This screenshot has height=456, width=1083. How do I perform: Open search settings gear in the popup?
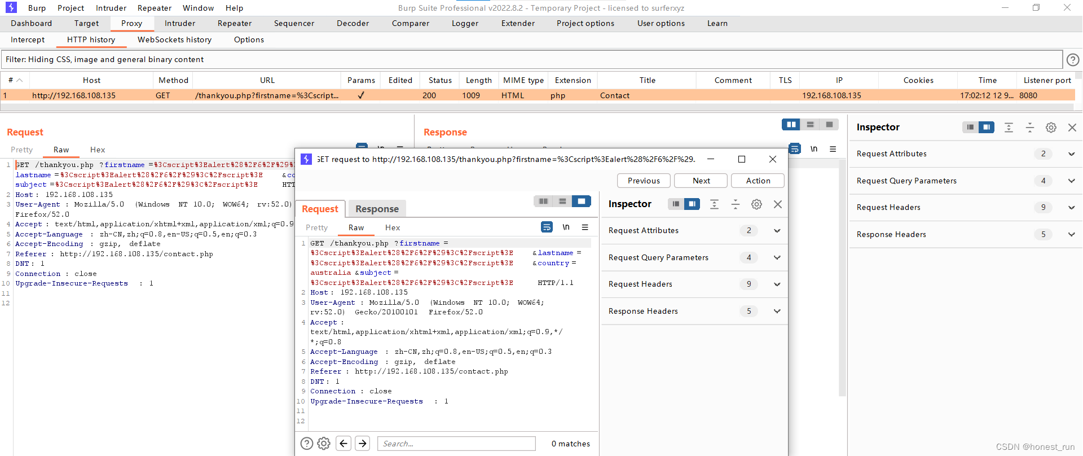point(324,444)
